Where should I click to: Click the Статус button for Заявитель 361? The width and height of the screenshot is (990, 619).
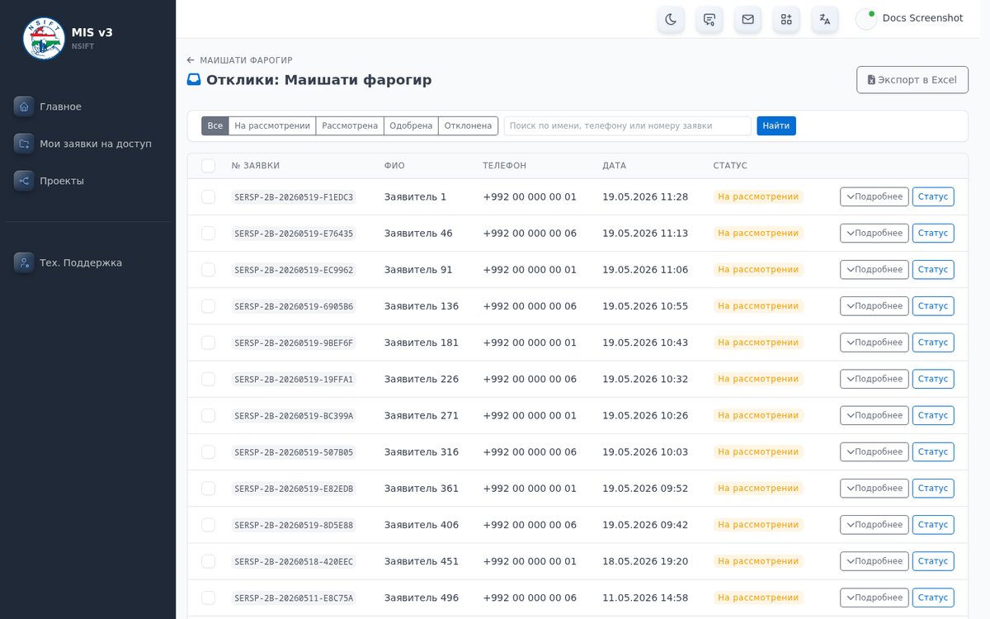point(933,489)
